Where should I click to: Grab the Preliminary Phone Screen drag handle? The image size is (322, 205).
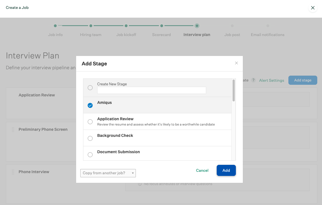click(x=13, y=130)
